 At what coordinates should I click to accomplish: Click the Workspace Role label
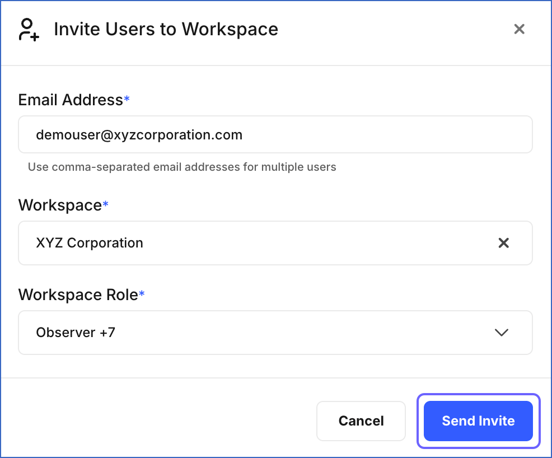[81, 295]
